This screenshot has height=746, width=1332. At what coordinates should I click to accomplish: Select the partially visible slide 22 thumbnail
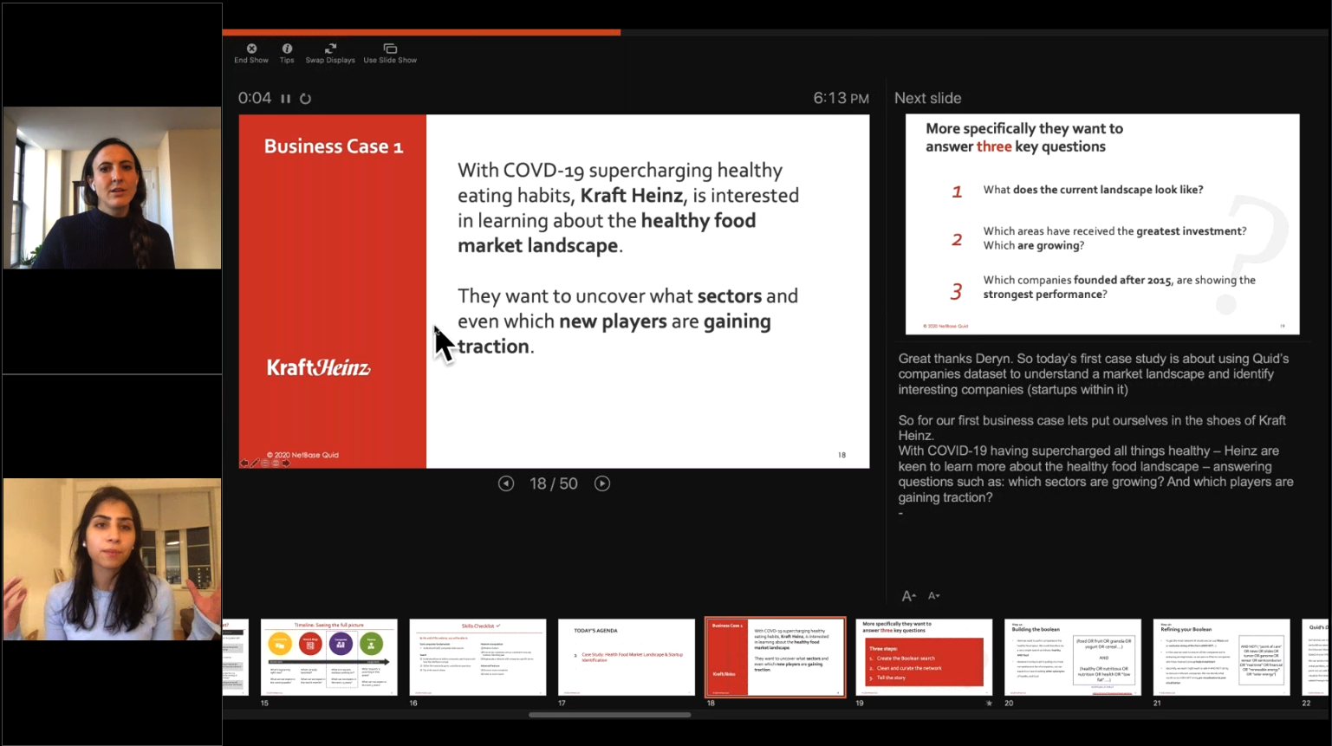[x=1316, y=657]
